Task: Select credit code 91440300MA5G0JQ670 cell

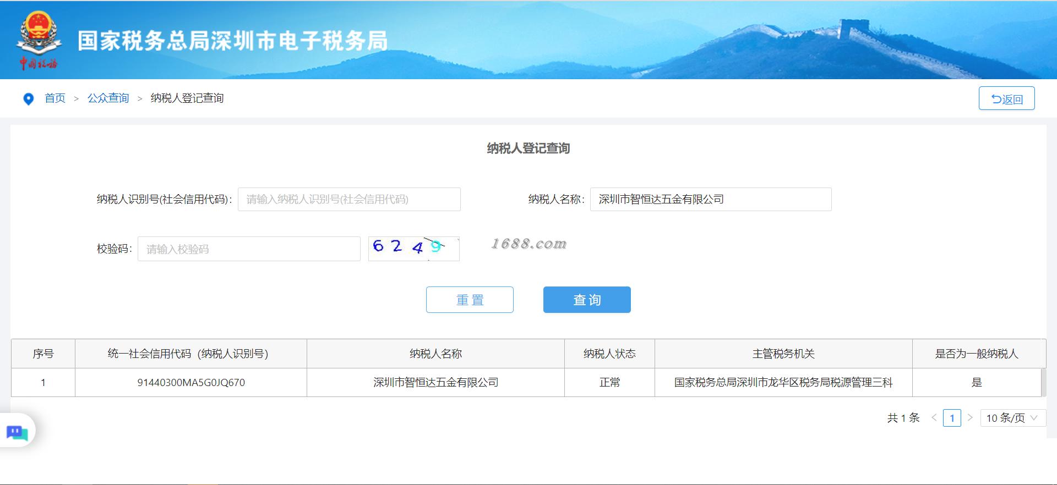Action: click(x=190, y=383)
